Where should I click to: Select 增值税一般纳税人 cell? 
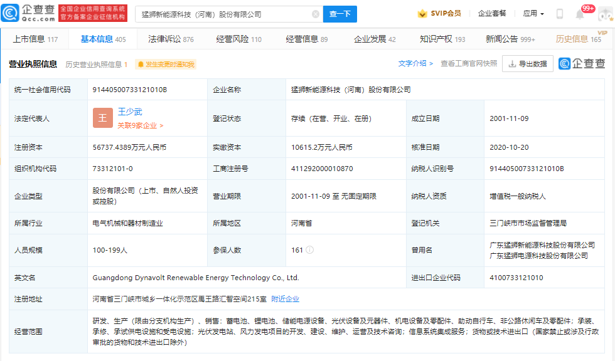coord(518,196)
